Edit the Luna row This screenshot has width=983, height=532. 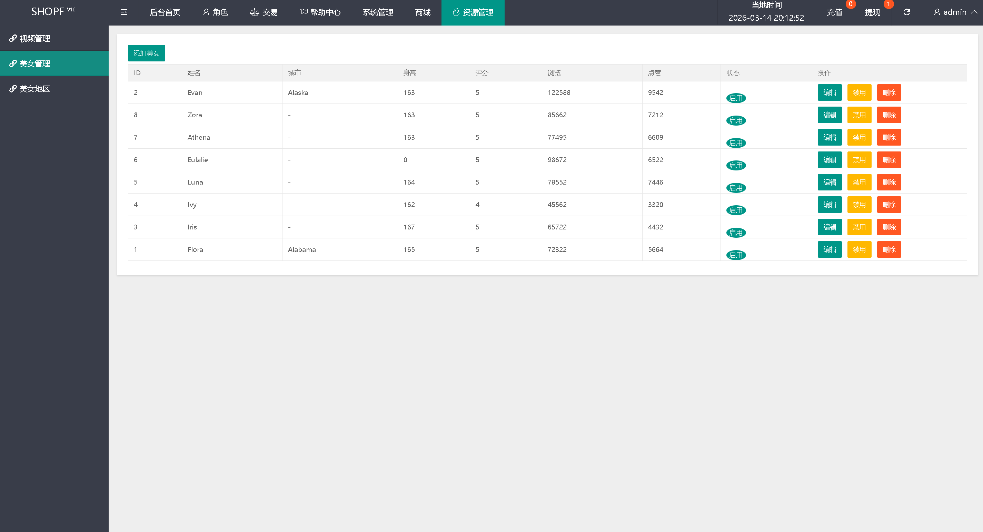pos(830,182)
